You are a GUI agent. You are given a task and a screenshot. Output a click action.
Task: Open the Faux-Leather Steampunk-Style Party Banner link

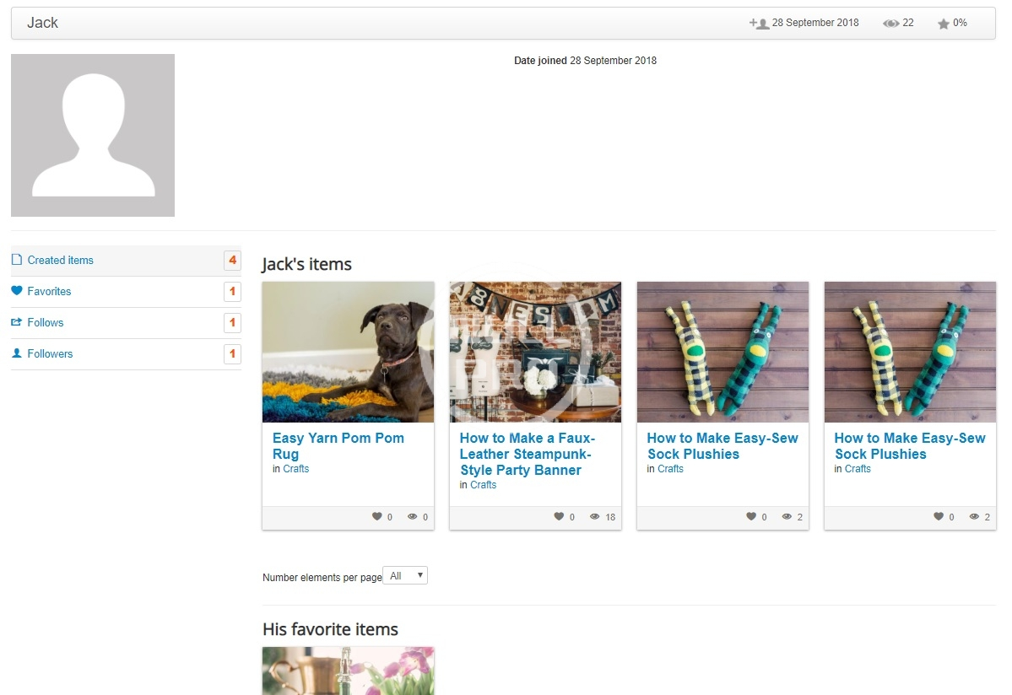[x=527, y=454]
